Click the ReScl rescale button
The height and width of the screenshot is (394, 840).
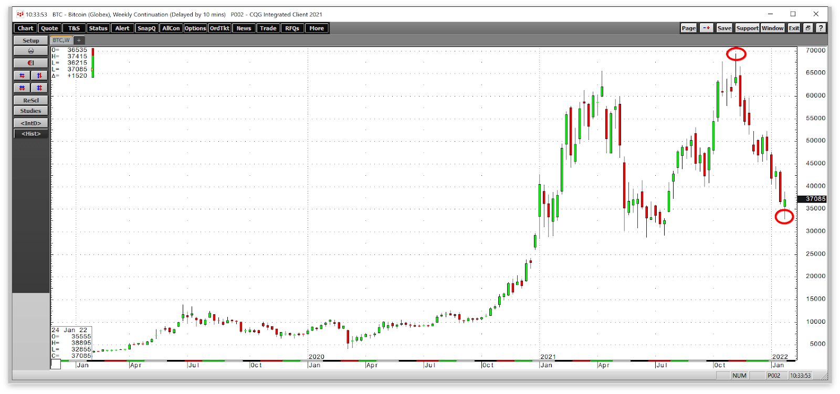click(30, 100)
